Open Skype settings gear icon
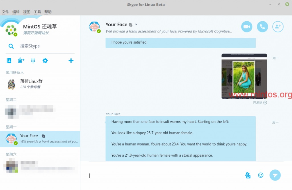The width and height of the screenshot is (292, 190). [45, 60]
